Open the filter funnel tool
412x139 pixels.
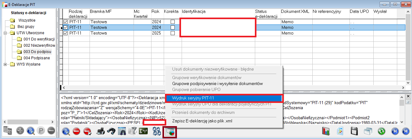[x=133, y=131]
